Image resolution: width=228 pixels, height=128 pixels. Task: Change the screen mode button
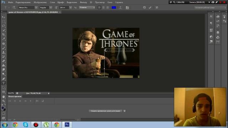pyautogui.click(x=3, y=118)
